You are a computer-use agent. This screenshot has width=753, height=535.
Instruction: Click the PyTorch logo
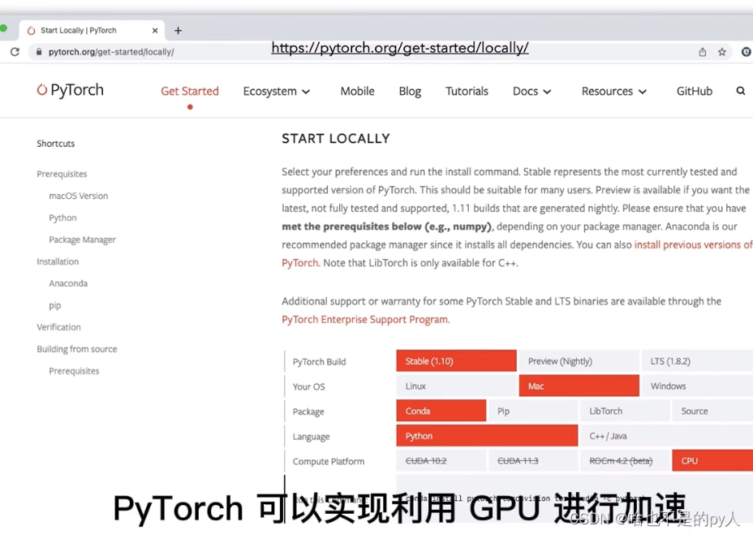pos(70,90)
